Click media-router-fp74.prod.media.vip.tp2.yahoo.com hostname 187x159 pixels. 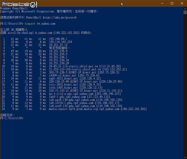point(84,109)
